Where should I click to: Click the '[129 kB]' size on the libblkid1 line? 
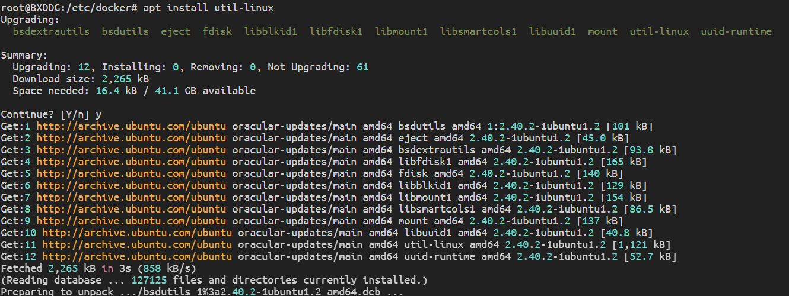tap(623, 185)
